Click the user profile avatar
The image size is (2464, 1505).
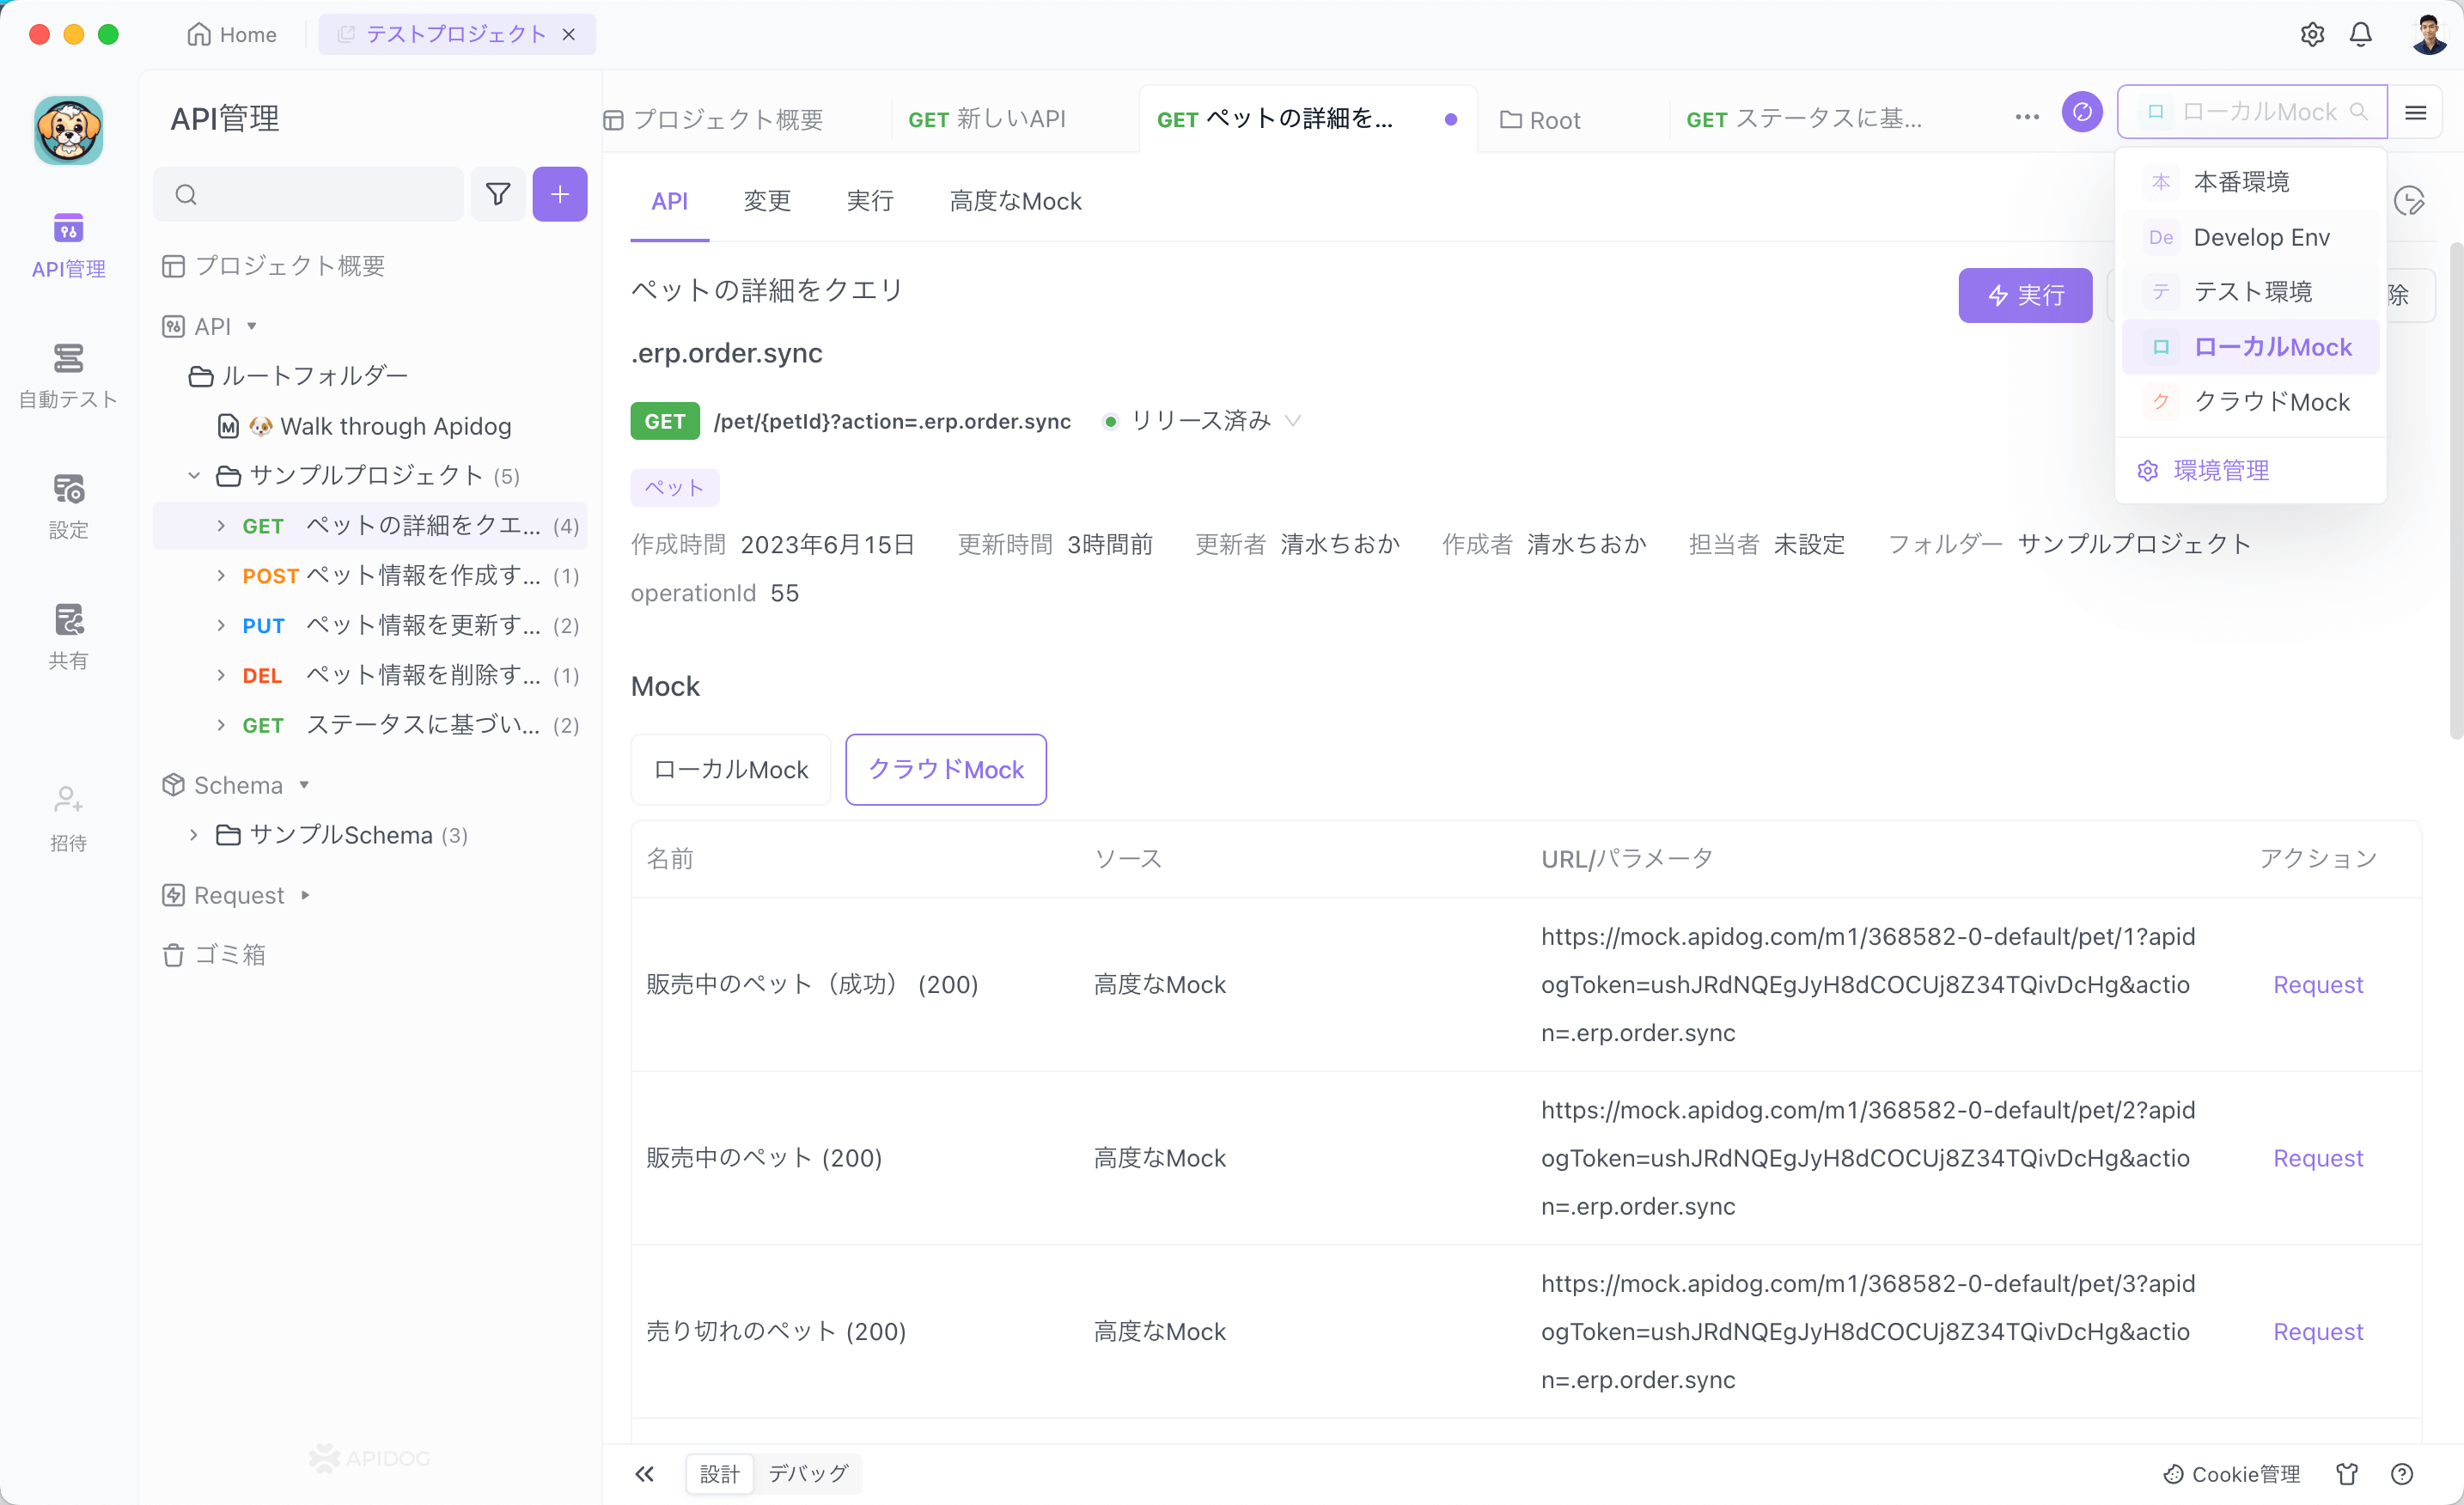[2430, 34]
